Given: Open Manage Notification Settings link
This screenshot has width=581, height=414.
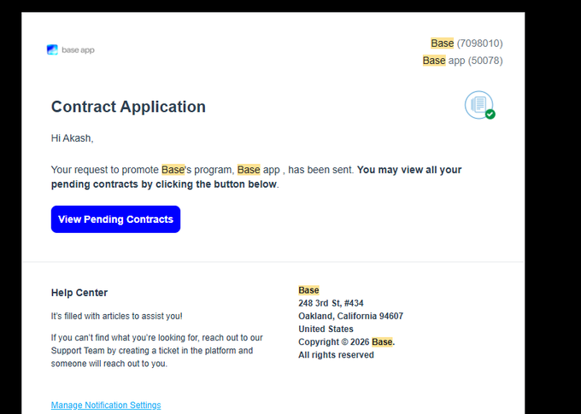Looking at the screenshot, I should 106,405.
